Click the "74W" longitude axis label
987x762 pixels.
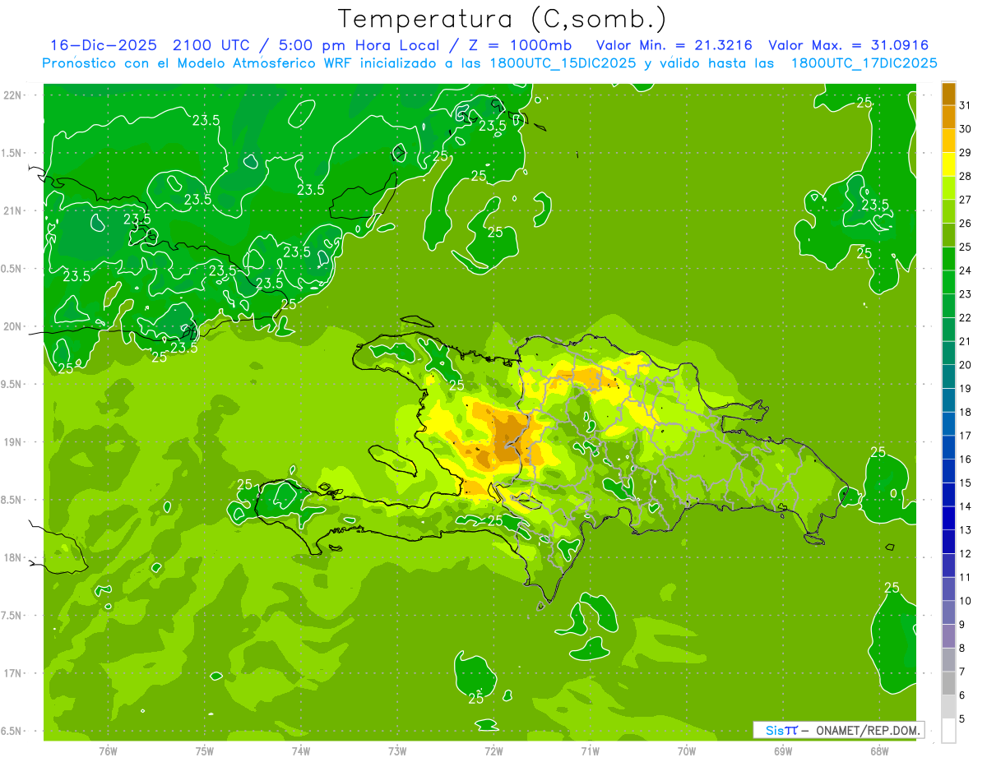(301, 751)
